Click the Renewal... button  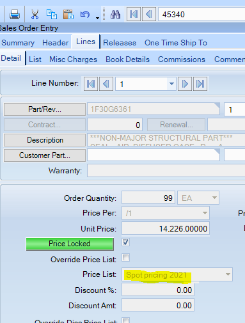click(x=176, y=125)
